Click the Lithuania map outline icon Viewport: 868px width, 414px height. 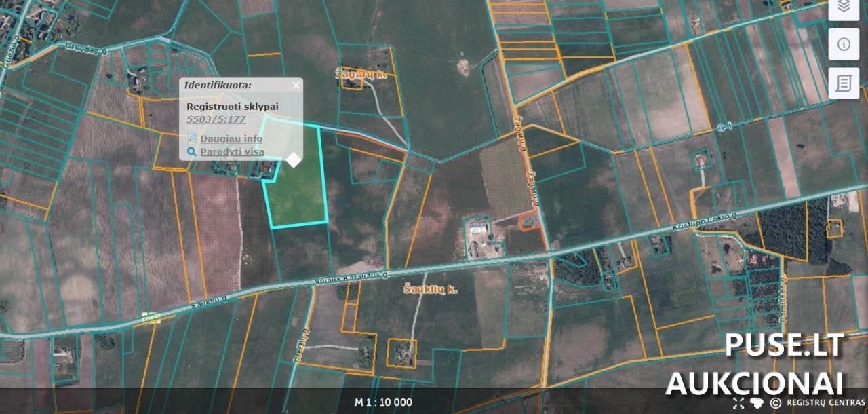[757, 402]
